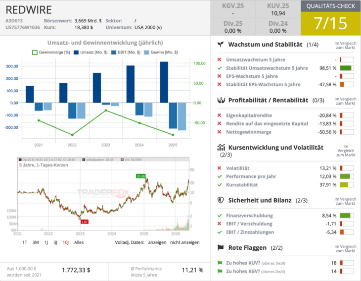Click the green check beside Finanzverschuldung
This screenshot has width=361, height=281.
click(x=220, y=216)
